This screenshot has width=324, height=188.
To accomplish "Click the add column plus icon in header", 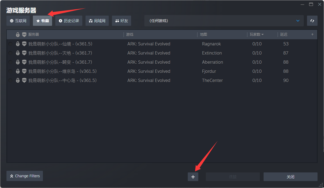I will click(312, 34).
